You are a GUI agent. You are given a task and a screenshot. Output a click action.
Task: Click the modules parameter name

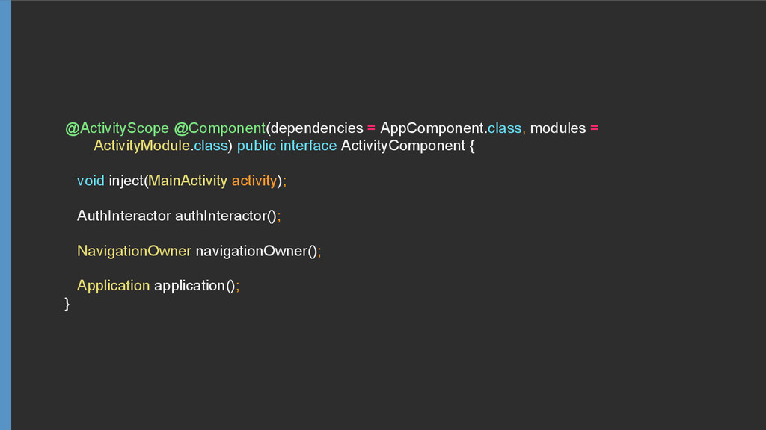pos(558,128)
